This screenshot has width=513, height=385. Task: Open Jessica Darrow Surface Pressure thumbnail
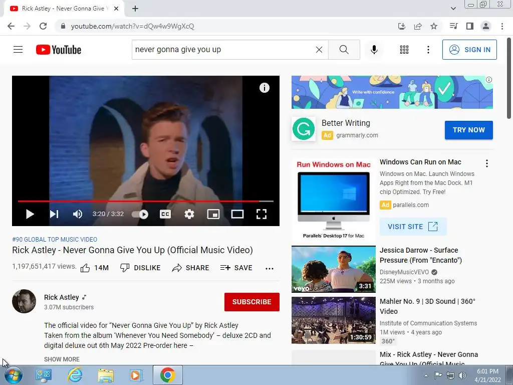(333, 269)
